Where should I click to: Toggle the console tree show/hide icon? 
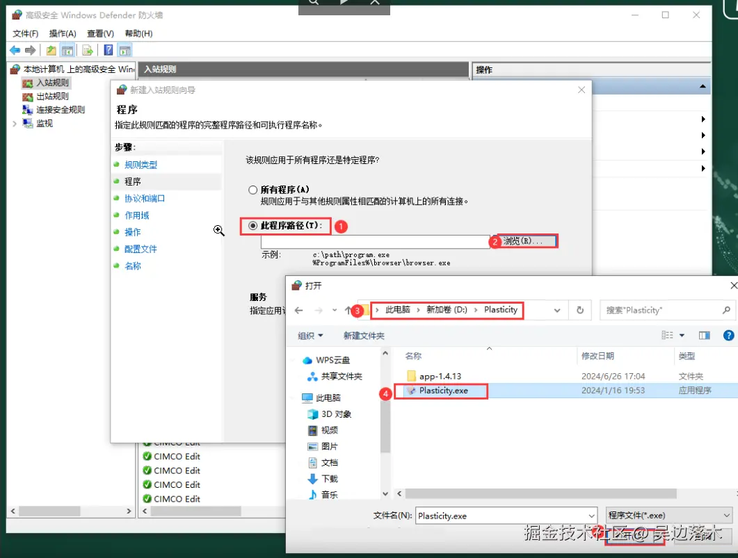click(x=67, y=50)
